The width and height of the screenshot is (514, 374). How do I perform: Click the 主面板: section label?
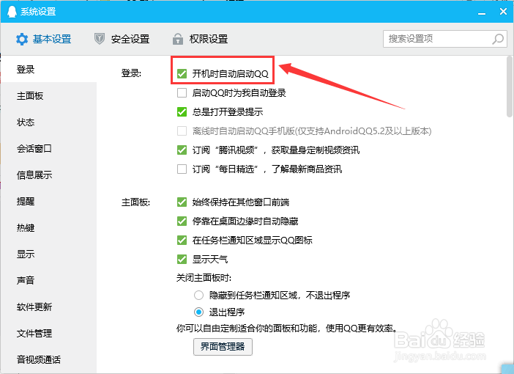(135, 202)
